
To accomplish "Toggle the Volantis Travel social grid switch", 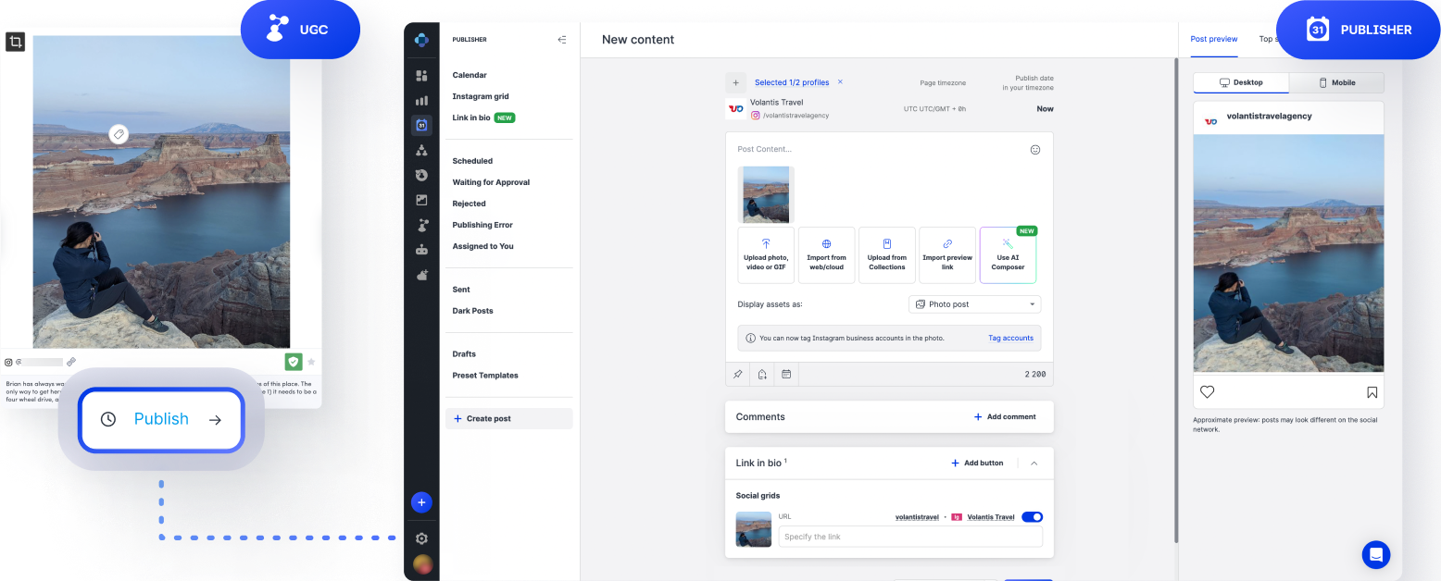I will 1032,517.
